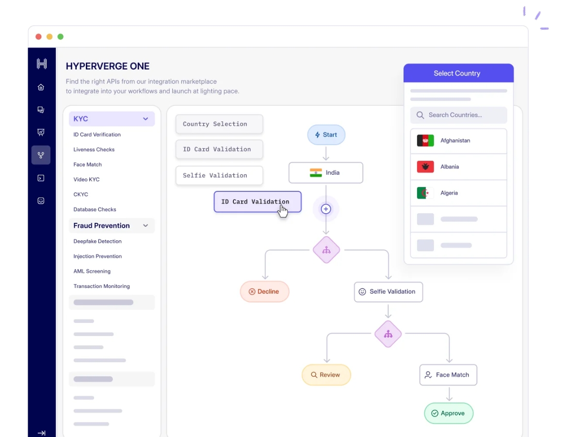
Task: Choose Afghanistan from country list
Action: point(459,141)
